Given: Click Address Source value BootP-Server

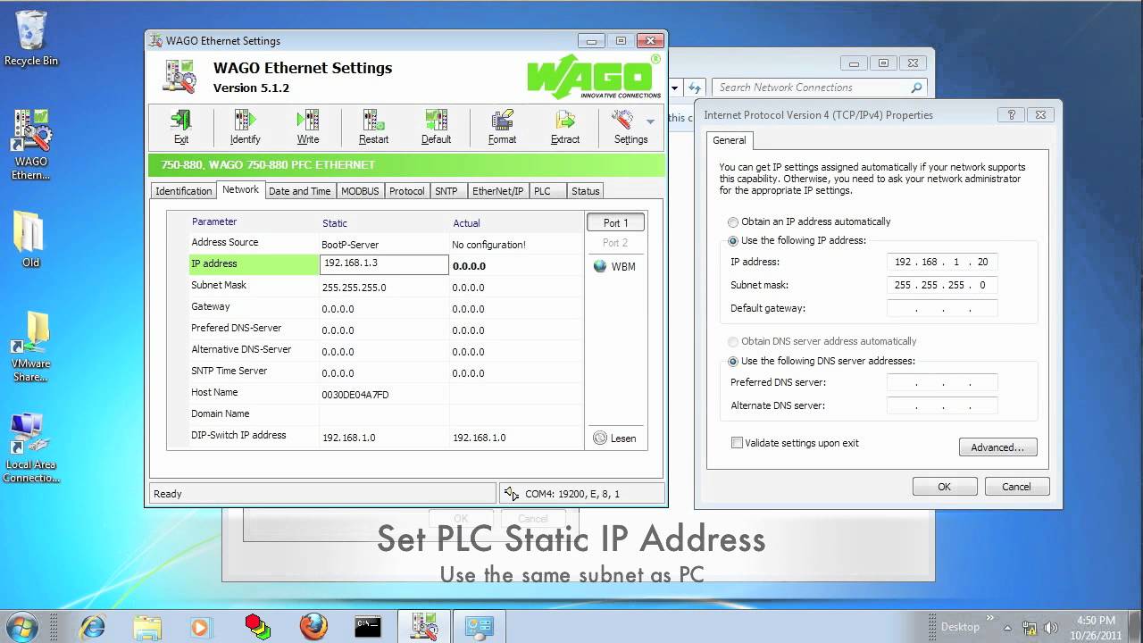Looking at the screenshot, I should point(350,245).
